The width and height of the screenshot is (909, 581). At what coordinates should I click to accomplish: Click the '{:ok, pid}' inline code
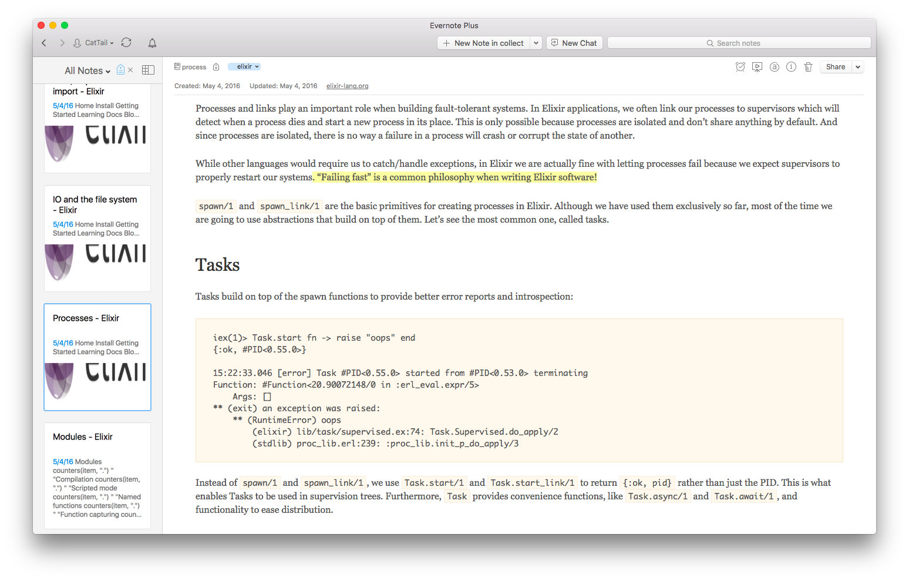(647, 483)
